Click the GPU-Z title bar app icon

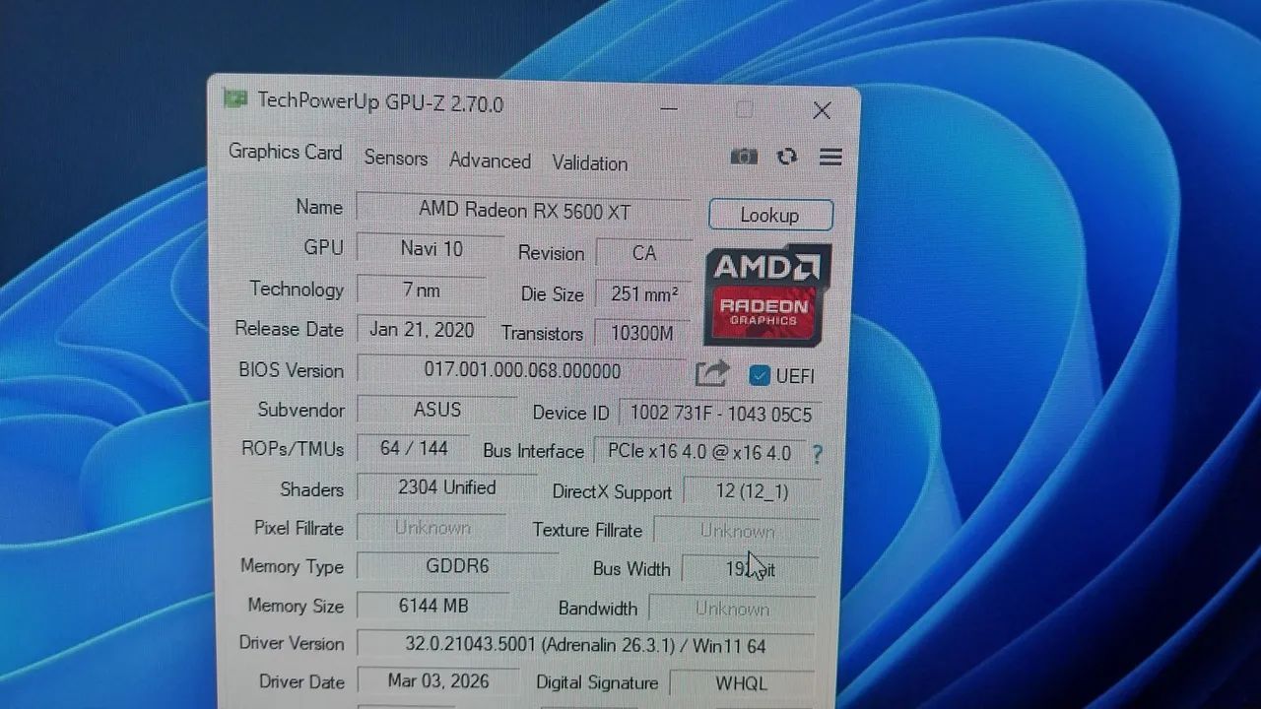click(234, 97)
